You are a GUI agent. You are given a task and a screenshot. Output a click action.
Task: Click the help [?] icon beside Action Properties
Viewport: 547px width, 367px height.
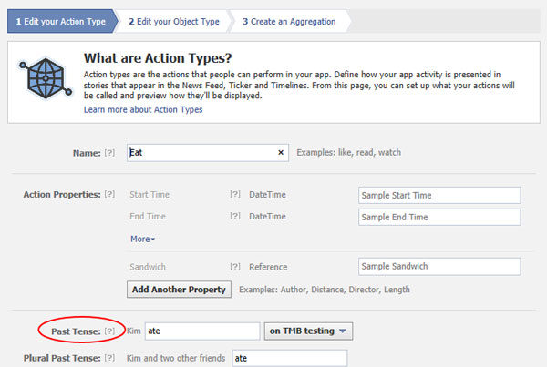click(x=110, y=194)
